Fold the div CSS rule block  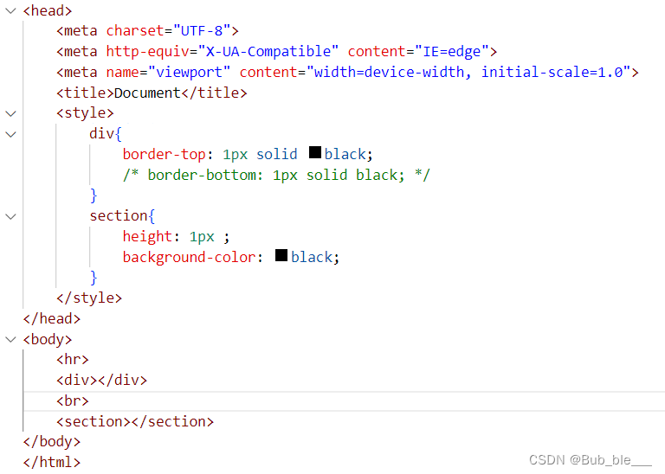point(10,134)
